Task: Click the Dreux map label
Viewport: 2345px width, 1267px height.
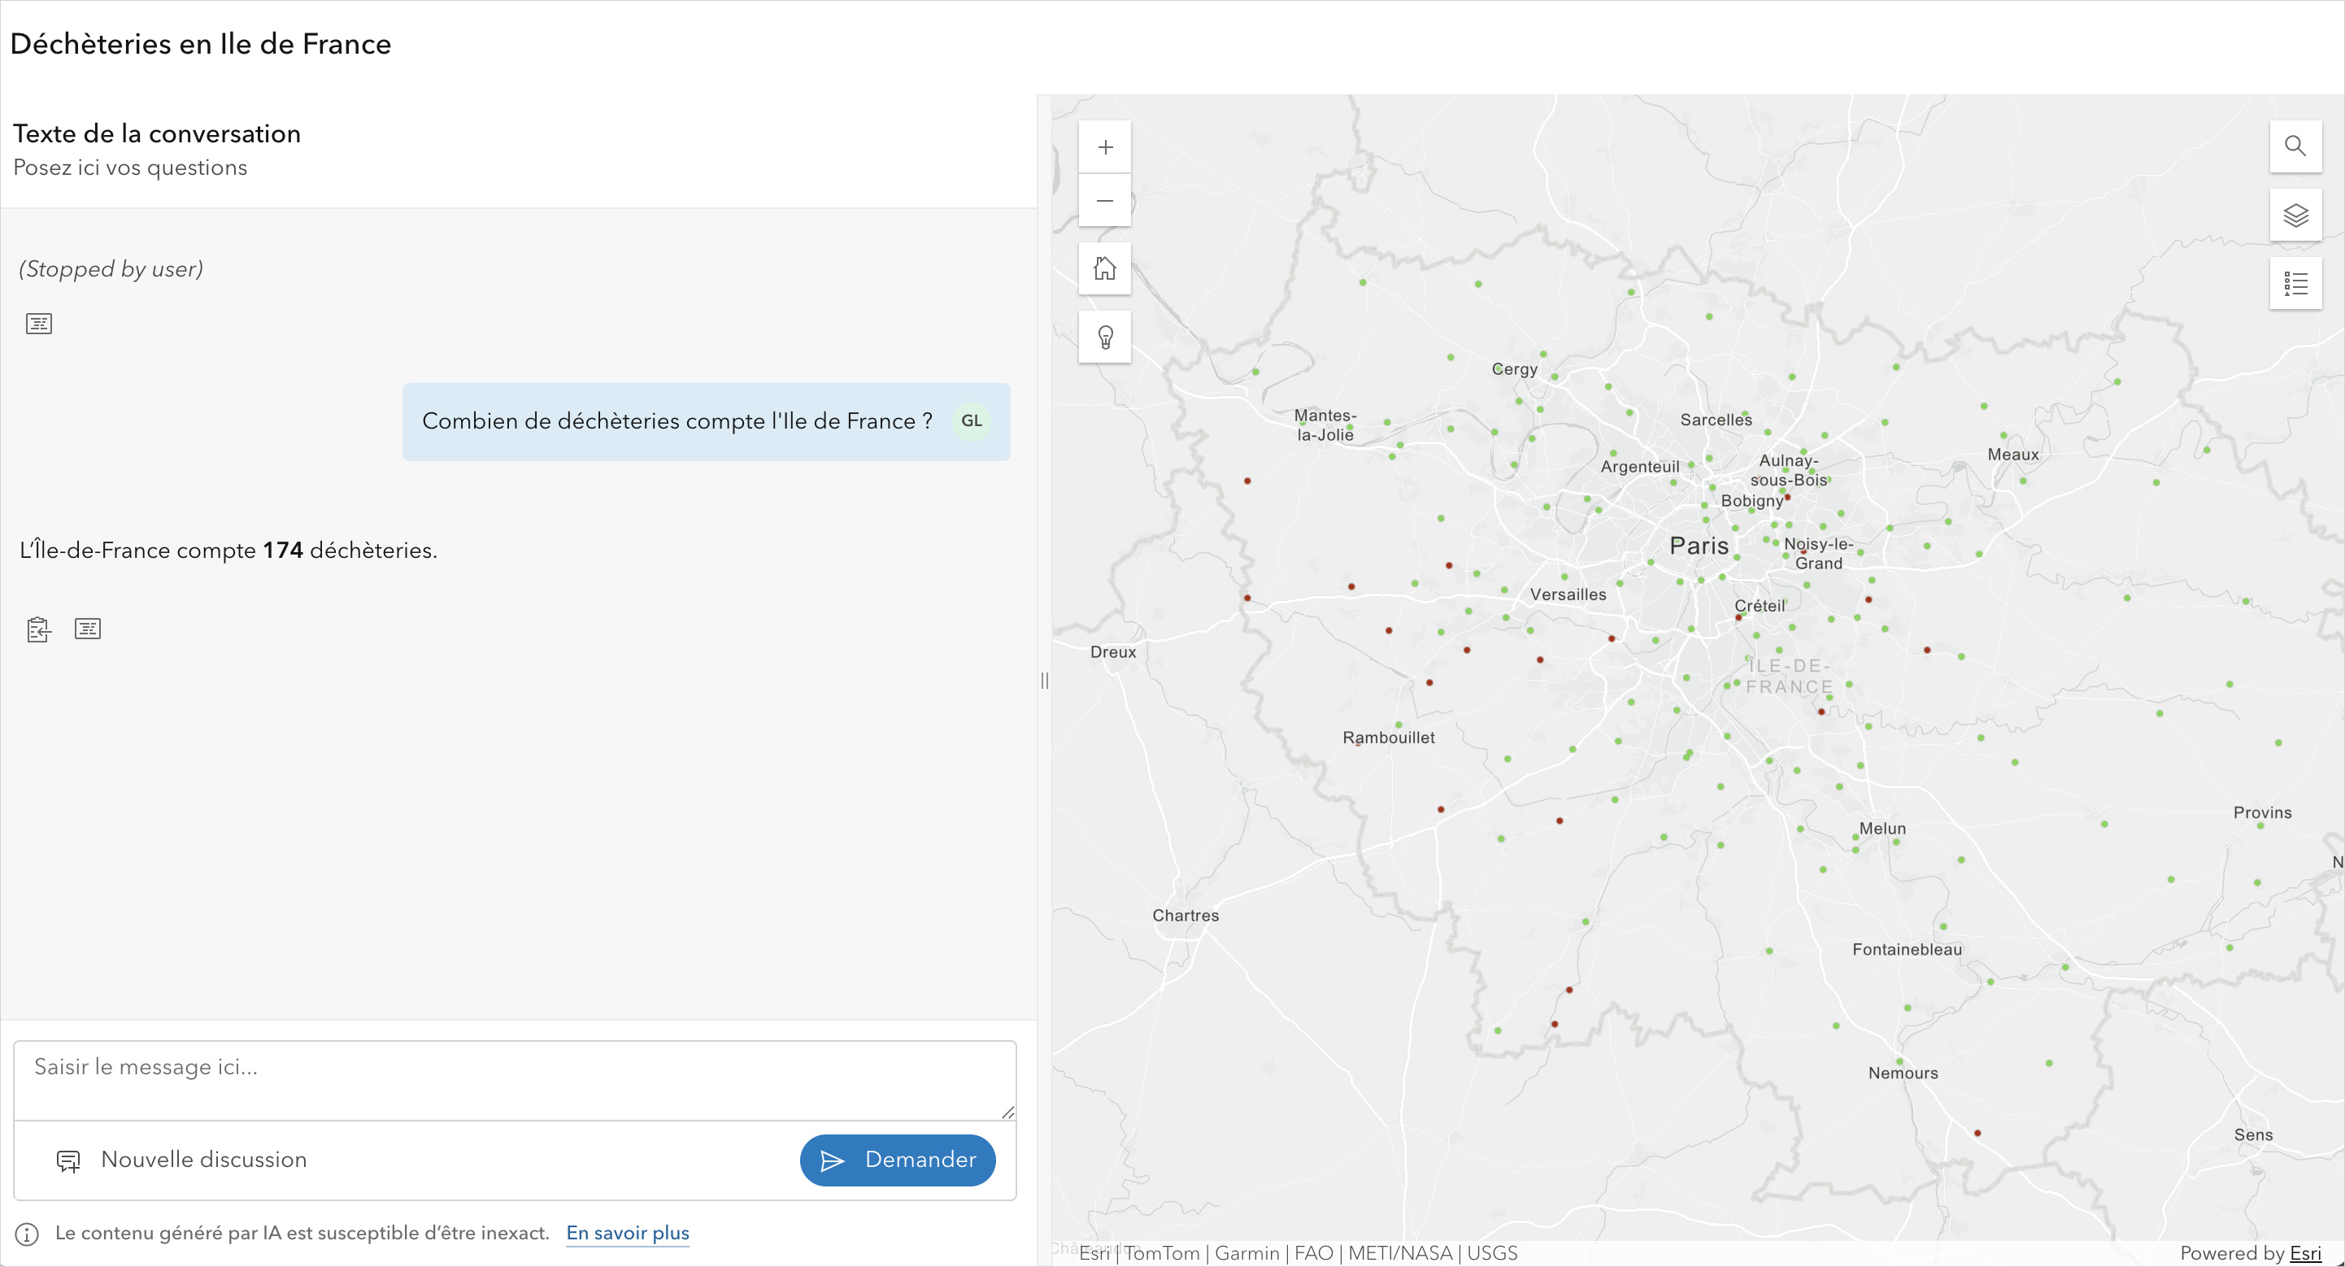Action: (1113, 651)
